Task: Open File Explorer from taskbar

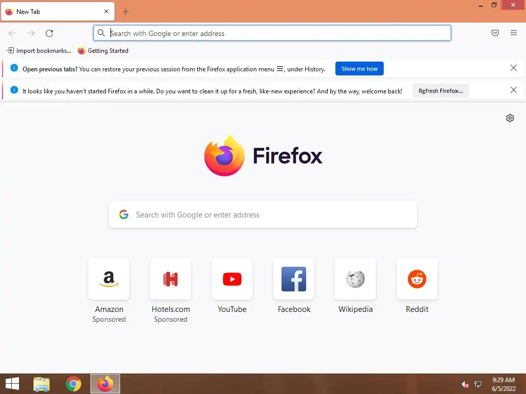Action: pyautogui.click(x=42, y=384)
